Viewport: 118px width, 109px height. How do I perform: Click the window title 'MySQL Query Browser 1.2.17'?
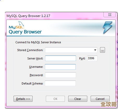[x=28, y=16]
